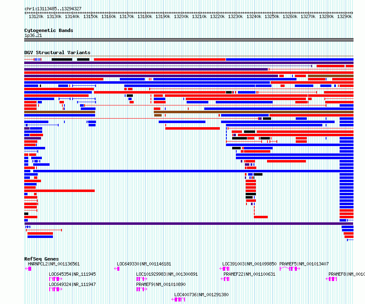Select the PRAMEF22 gene glyph
Image resolution: width=365 pixels, height=304 pixels.
click(x=225, y=279)
